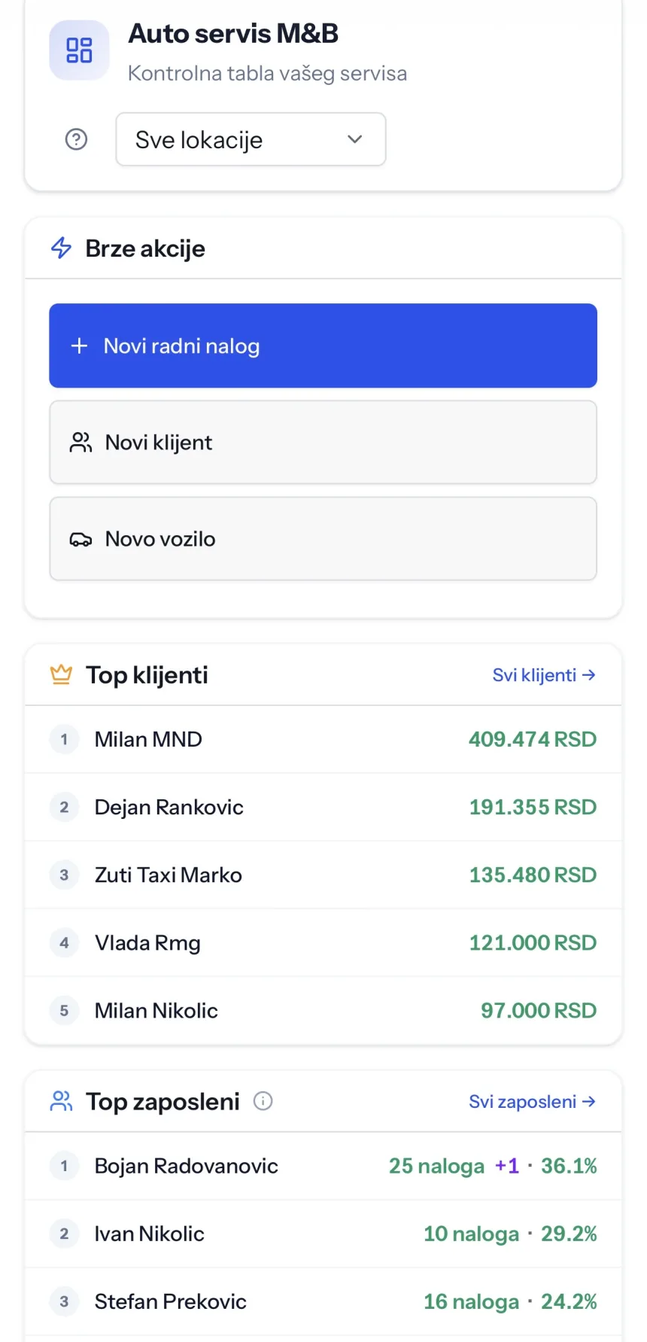Click the rank 1 badge beside Milan MND
Viewport: 647px width, 1342px height.
click(x=64, y=739)
